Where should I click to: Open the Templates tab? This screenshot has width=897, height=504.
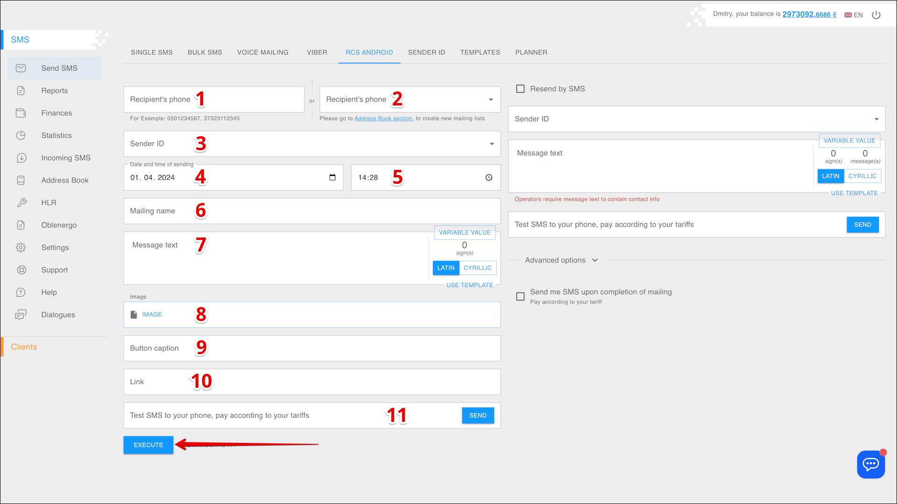[480, 52]
